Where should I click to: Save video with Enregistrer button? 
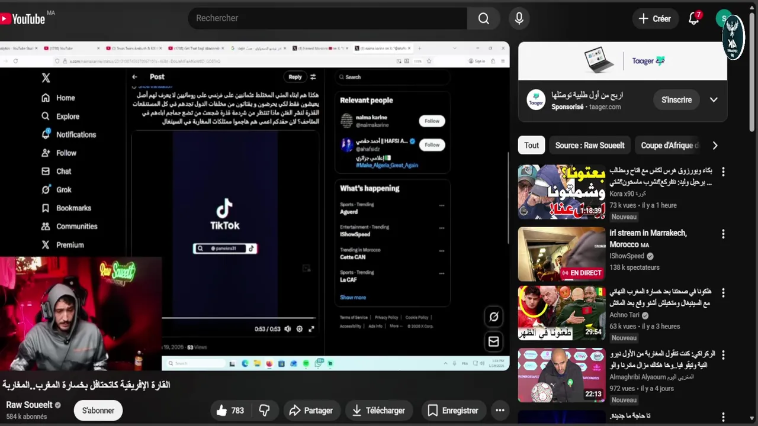453,410
